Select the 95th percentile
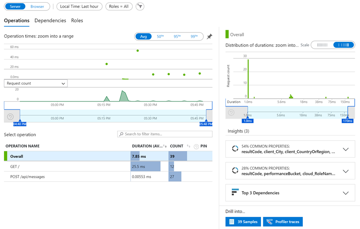 tap(177, 37)
